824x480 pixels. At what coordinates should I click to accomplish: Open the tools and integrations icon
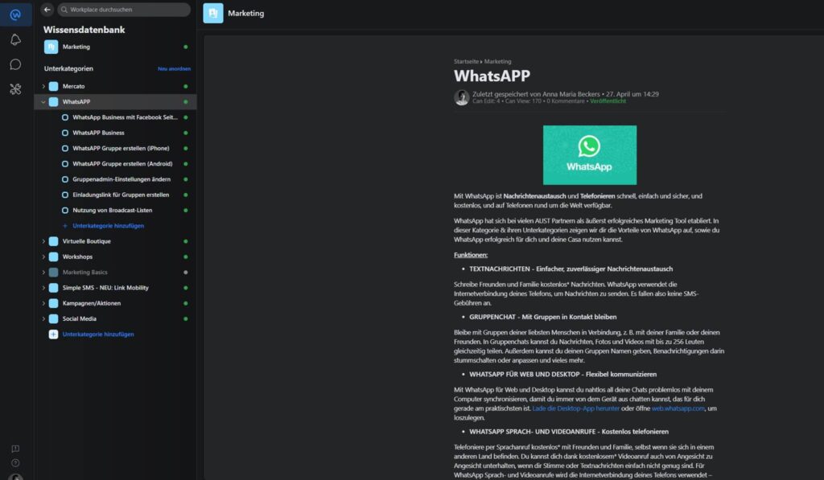pos(15,89)
